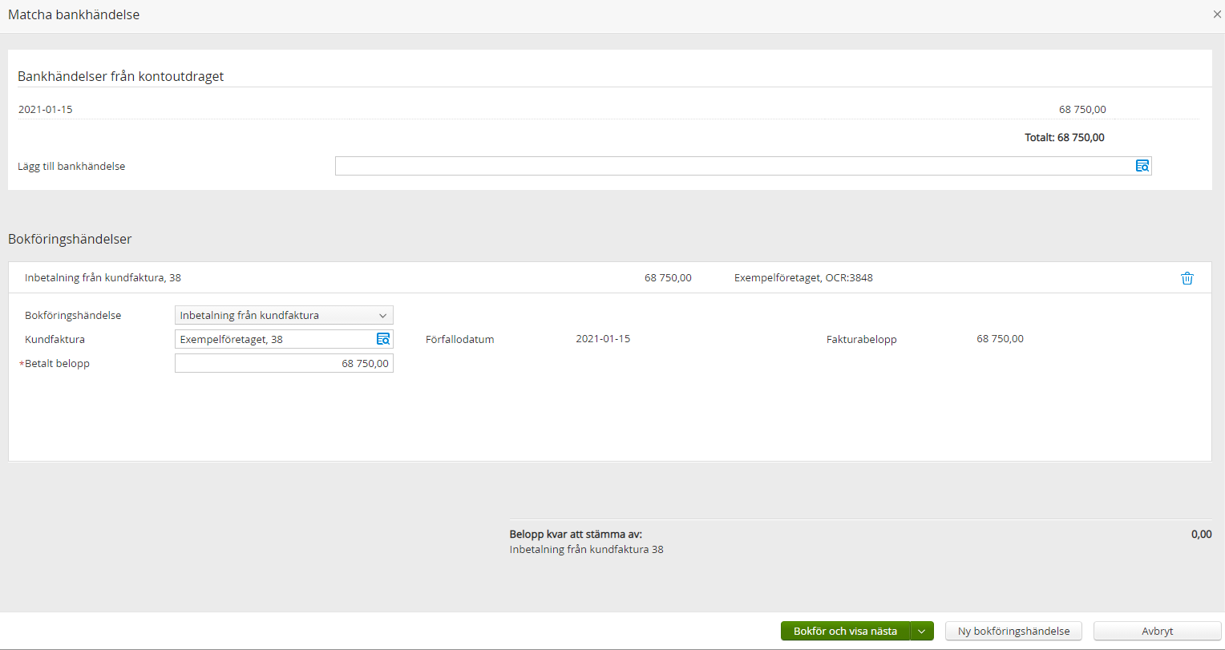Click into the Betalt belopp amount field
The width and height of the screenshot is (1225, 650).
tap(284, 363)
